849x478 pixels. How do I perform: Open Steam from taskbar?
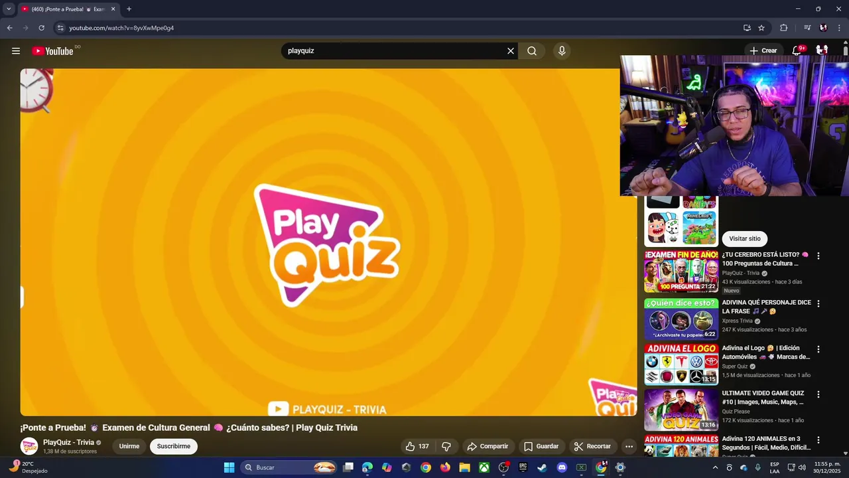(542, 467)
